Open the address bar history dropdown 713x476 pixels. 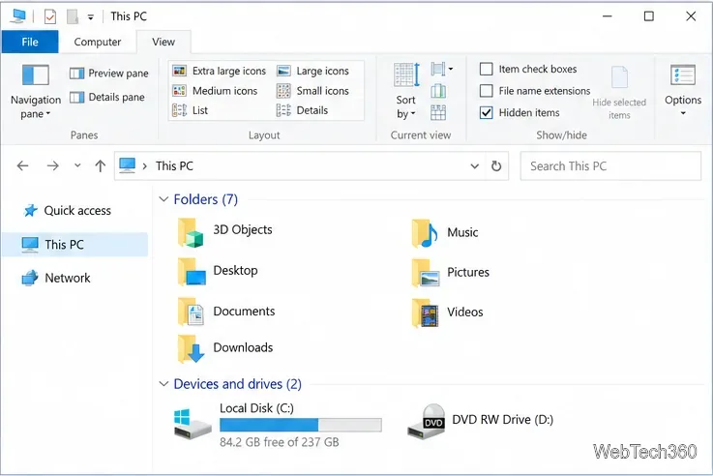[474, 166]
